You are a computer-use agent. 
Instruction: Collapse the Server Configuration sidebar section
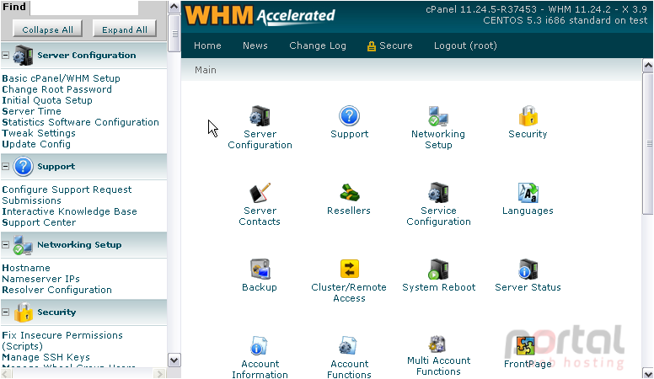(x=5, y=55)
